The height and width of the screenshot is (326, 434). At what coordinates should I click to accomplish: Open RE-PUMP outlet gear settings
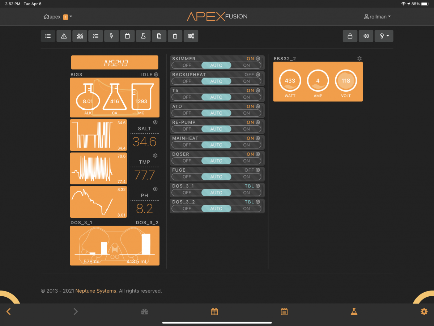[x=258, y=122]
